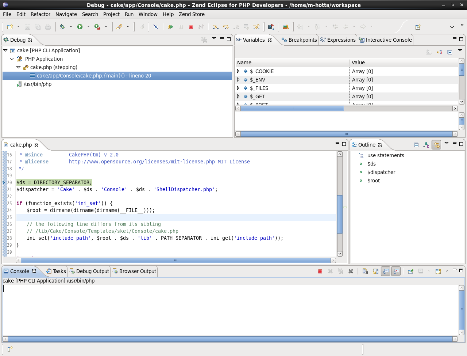Image resolution: width=467 pixels, height=356 pixels.
Task: Click the Debug bug icon in the toolbar
Action: click(x=62, y=27)
